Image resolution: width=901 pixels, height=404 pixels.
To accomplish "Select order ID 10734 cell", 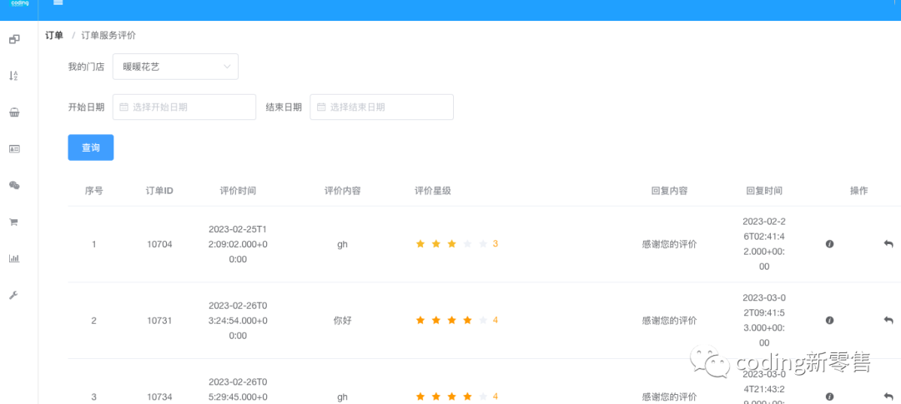I will (x=159, y=397).
